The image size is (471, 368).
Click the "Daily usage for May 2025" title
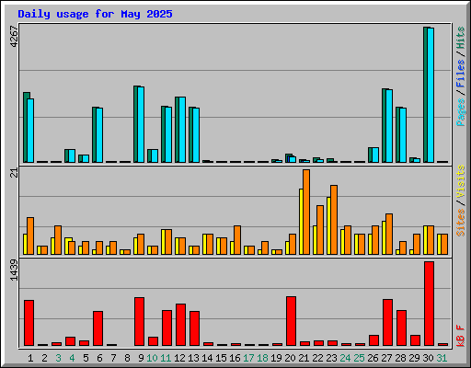(95, 14)
